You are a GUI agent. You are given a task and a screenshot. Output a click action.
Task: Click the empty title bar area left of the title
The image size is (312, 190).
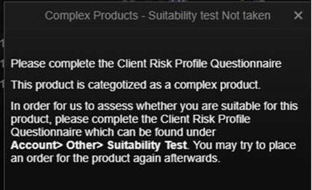24,16
